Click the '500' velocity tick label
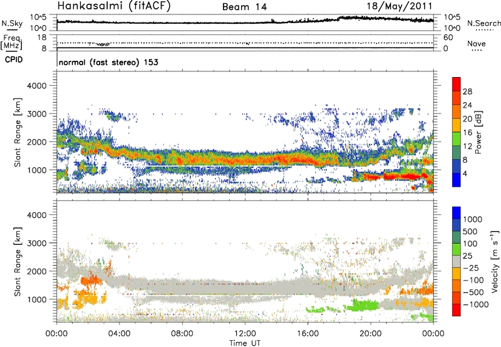 470,231
